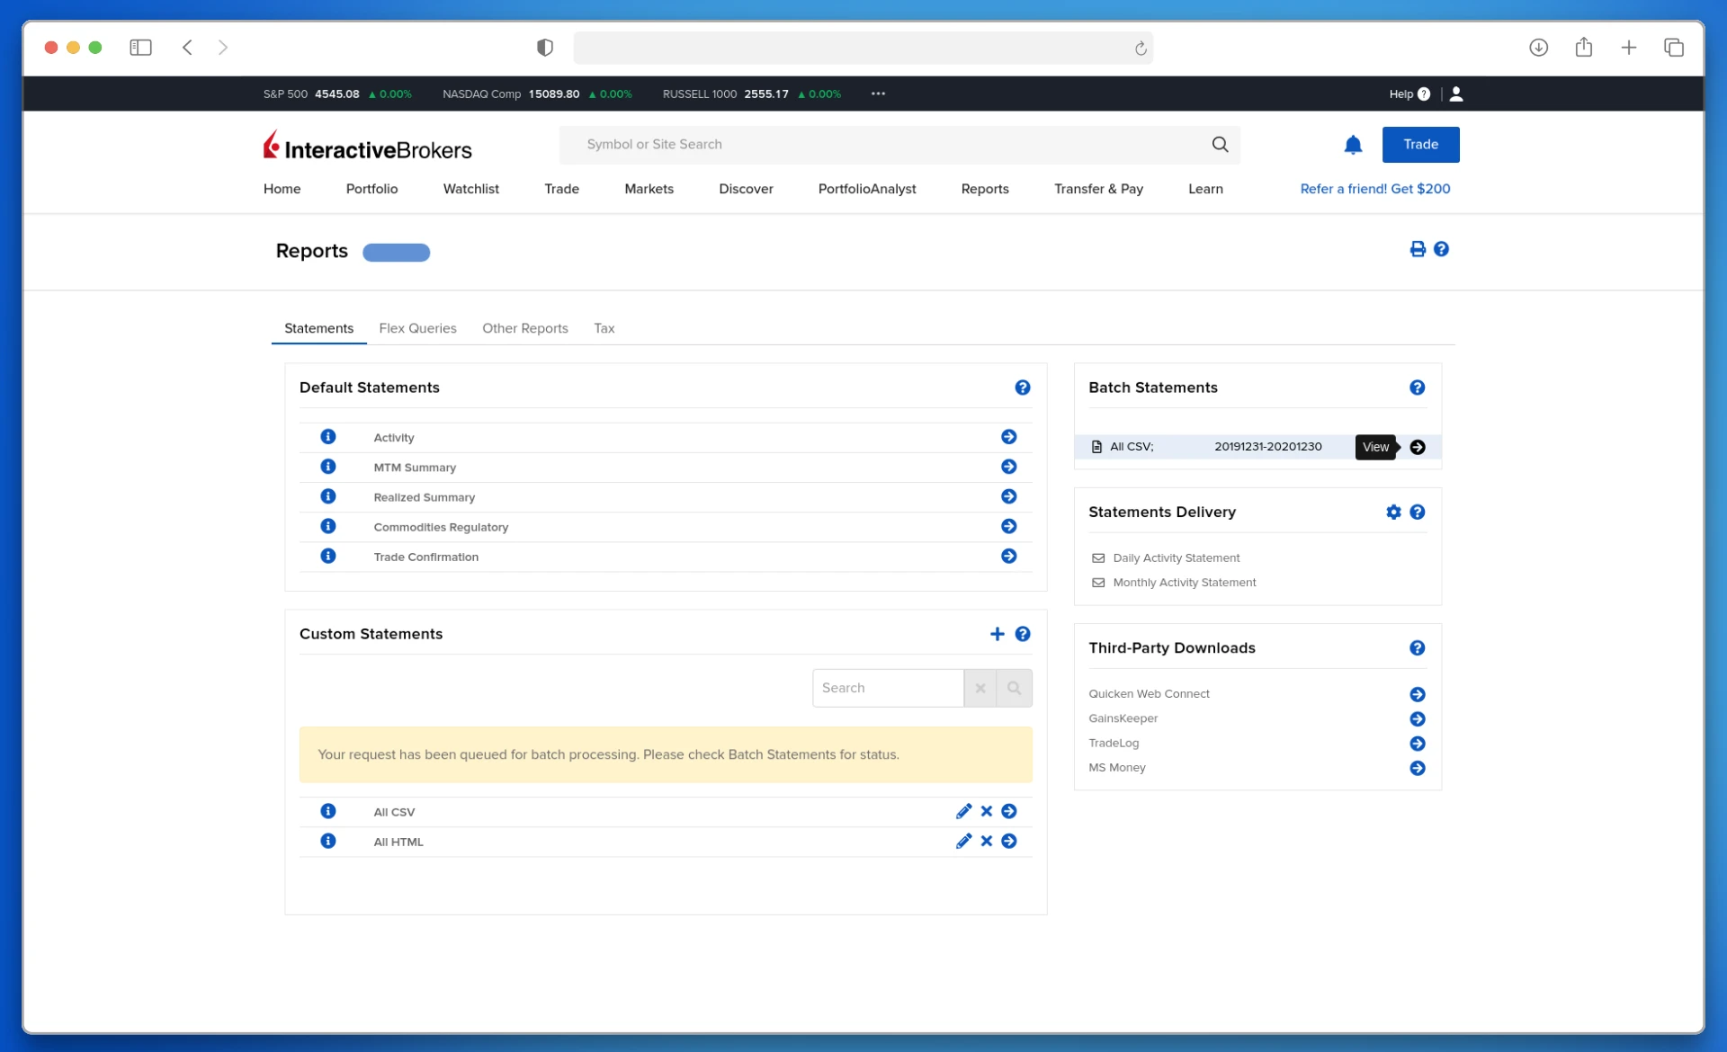The image size is (1727, 1052).
Task: Follow Refer a friend Get $200 link
Action: (x=1374, y=189)
